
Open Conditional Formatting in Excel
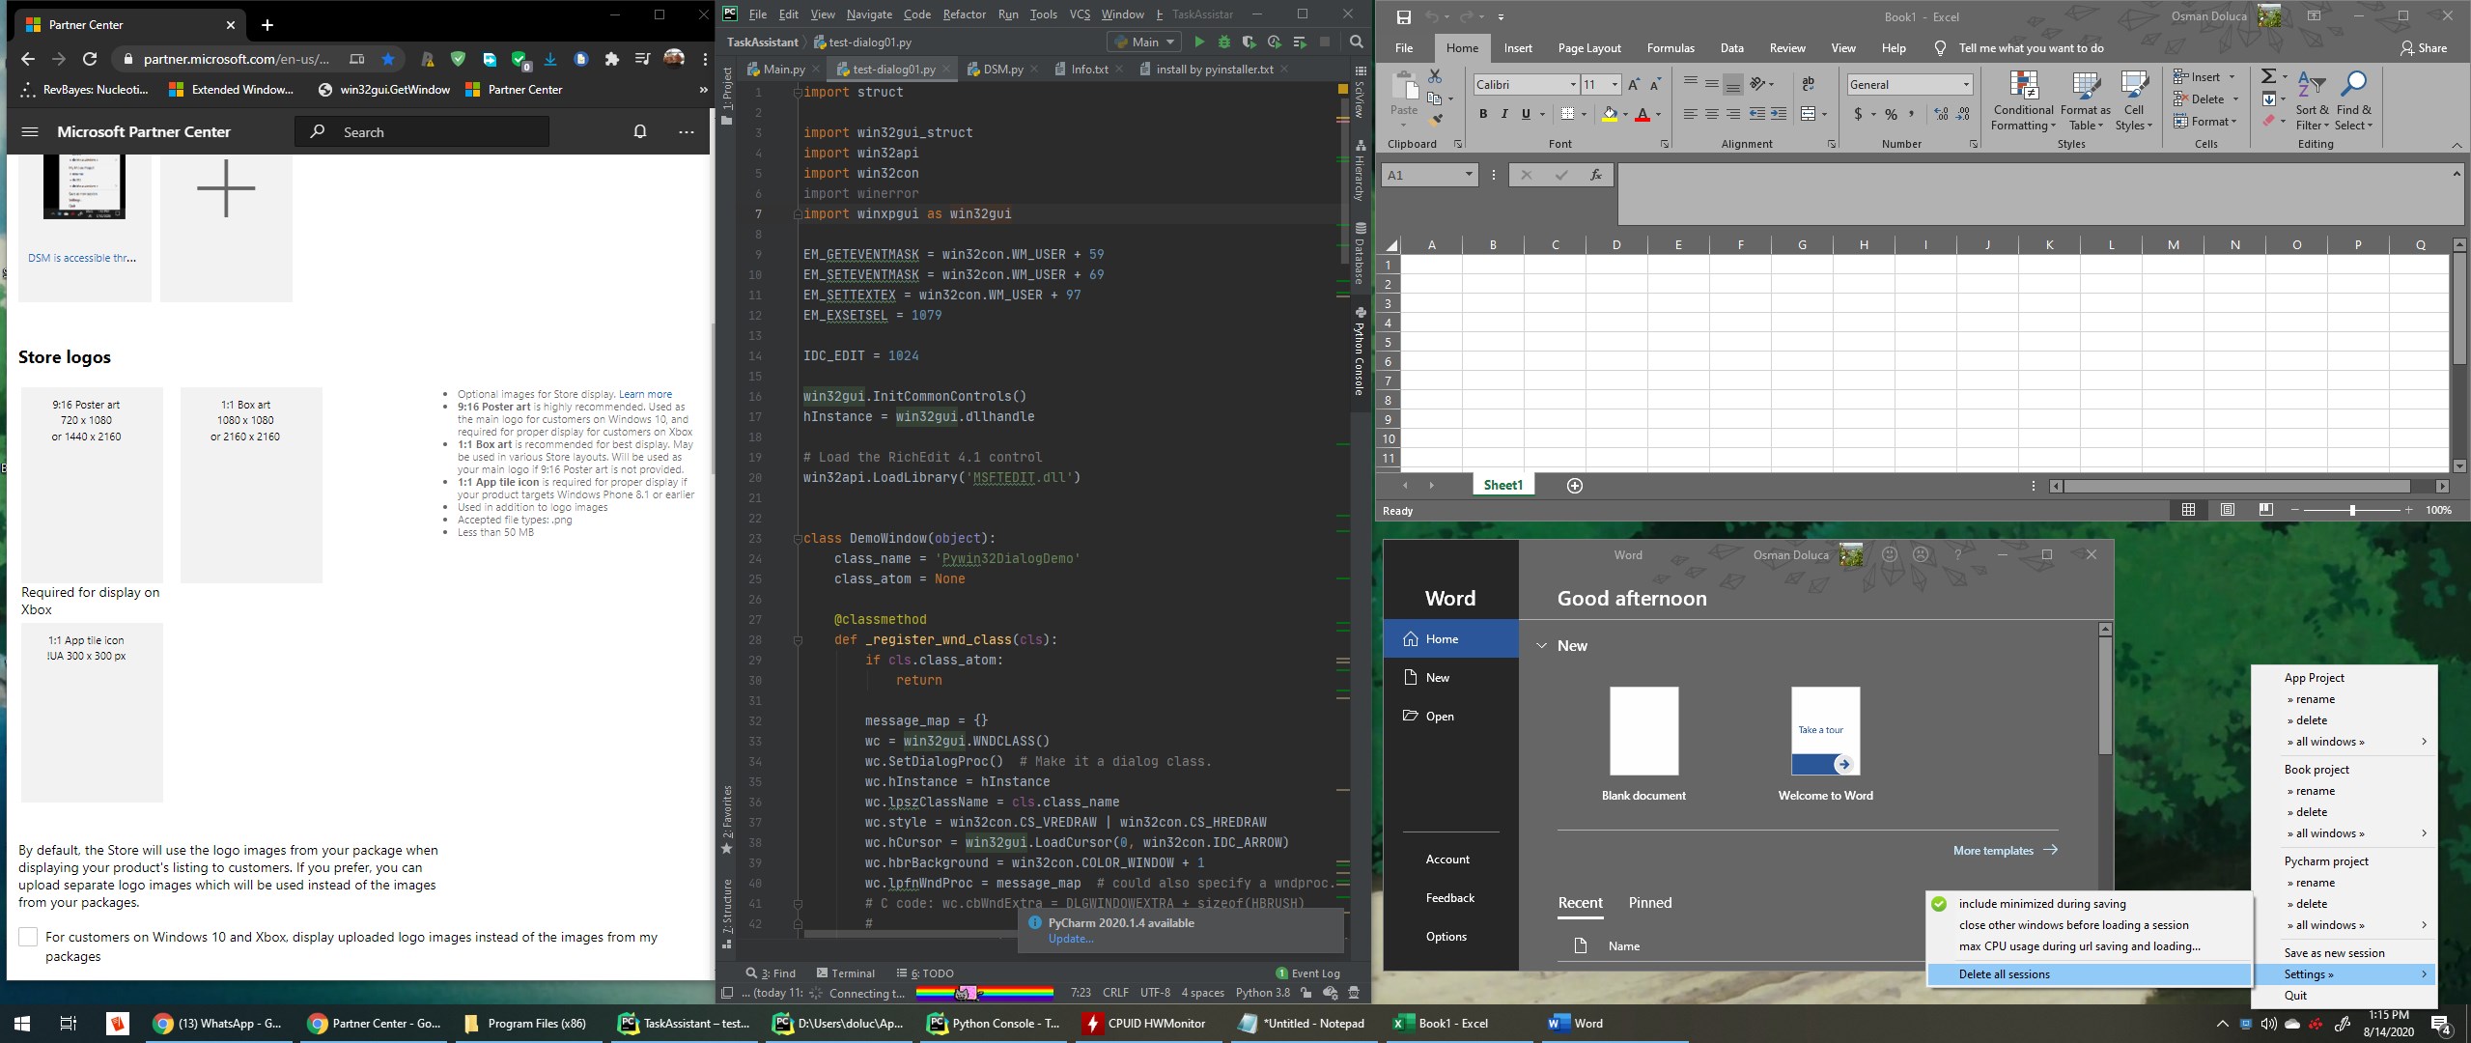pyautogui.click(x=2022, y=101)
